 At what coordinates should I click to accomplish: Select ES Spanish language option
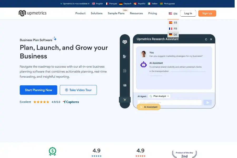[173, 23]
